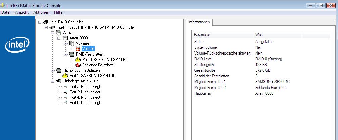The image size is (338, 140).
Task: Click the Parameter column header
Action: point(222,35)
